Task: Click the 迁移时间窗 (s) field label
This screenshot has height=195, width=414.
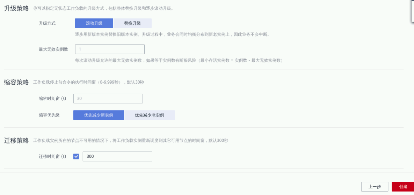Action: click(x=52, y=157)
